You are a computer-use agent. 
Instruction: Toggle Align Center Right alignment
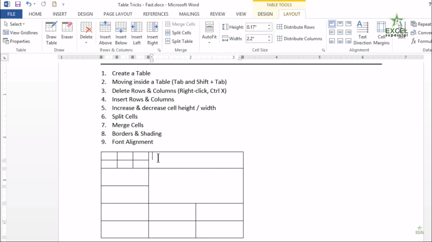[349, 32]
